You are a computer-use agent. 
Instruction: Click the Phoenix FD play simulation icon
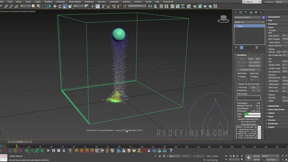(48, 151)
